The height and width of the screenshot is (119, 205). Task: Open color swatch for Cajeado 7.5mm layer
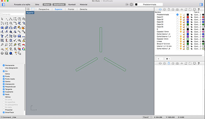point(188,32)
